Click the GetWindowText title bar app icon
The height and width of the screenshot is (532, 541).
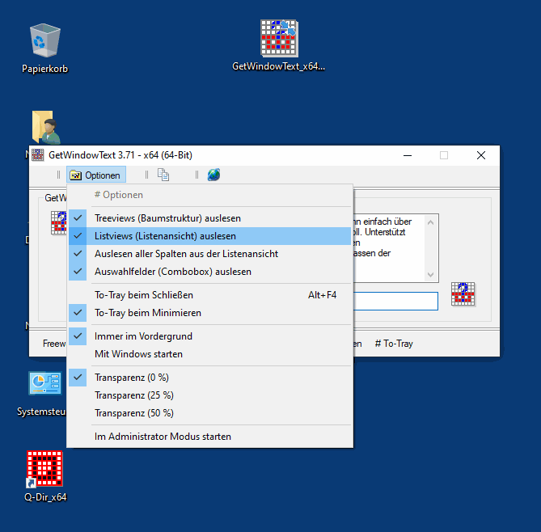[38, 155]
